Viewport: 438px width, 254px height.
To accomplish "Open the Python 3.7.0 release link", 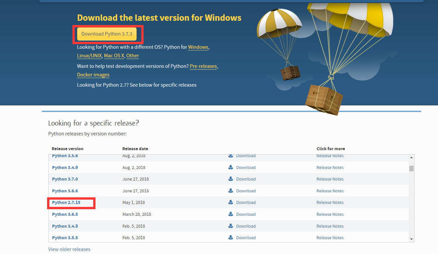I will pyautogui.click(x=65, y=179).
